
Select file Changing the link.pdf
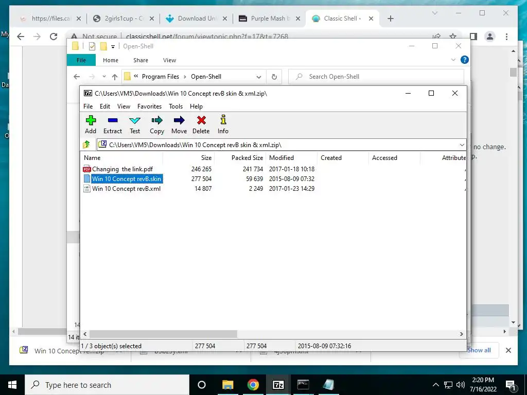tap(122, 169)
